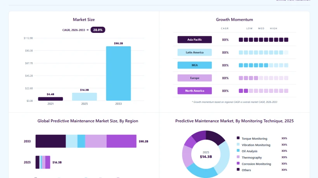The height and width of the screenshot is (178, 318).
Task: Click the 'Market Size' chart title
Action: tap(84, 20)
